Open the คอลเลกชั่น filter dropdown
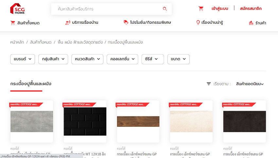278x158 pixels. point(122,59)
